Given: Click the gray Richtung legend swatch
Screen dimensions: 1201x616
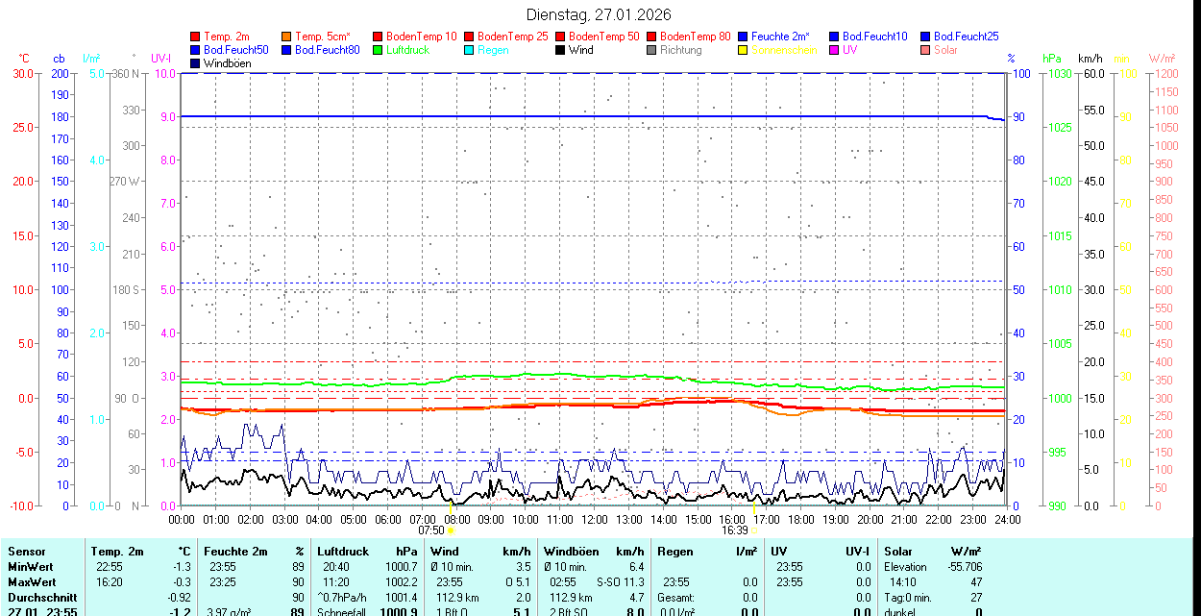Looking at the screenshot, I should [651, 50].
